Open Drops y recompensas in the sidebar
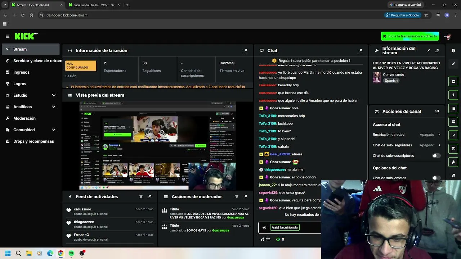Image resolution: width=461 pixels, height=259 pixels. click(x=31, y=141)
